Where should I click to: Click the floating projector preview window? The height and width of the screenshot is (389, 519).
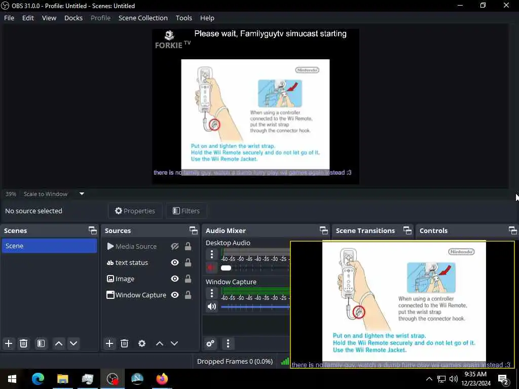tap(402, 304)
